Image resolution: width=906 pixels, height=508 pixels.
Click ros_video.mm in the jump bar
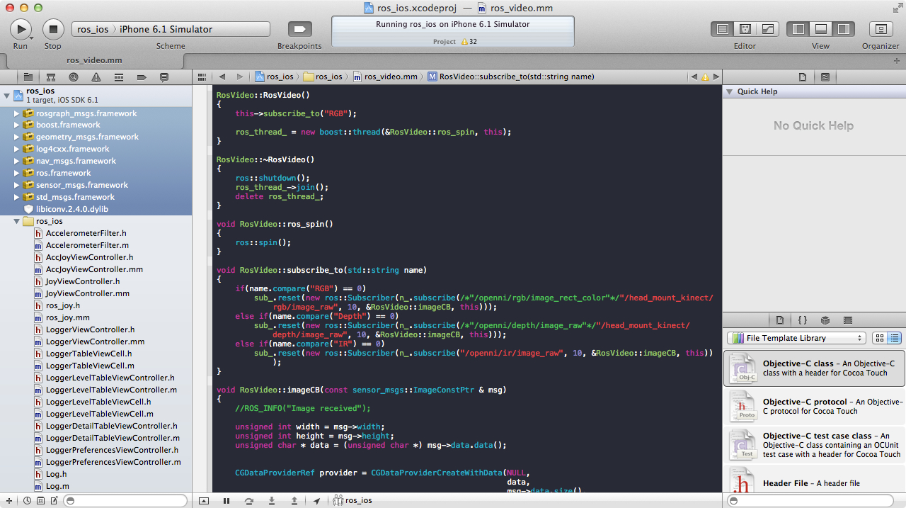tap(390, 77)
